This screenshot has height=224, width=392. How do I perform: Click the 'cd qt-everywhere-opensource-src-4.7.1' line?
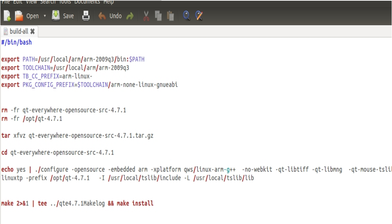pos(58,153)
